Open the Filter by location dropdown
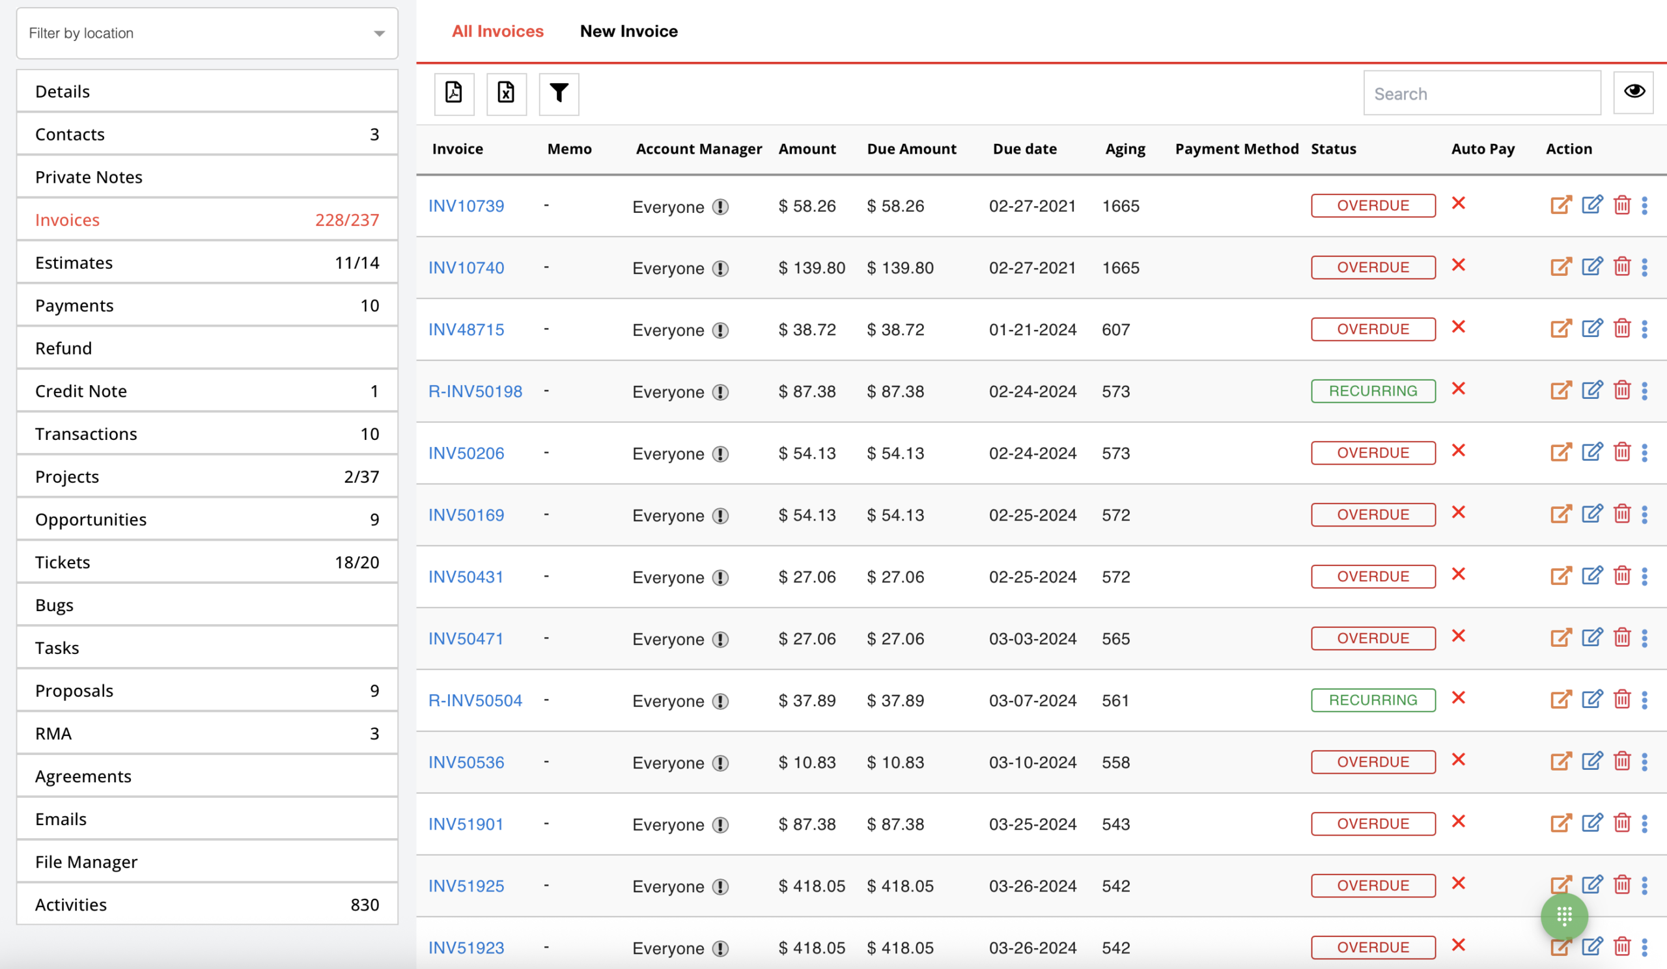Viewport: 1667px width, 969px height. 207,33
